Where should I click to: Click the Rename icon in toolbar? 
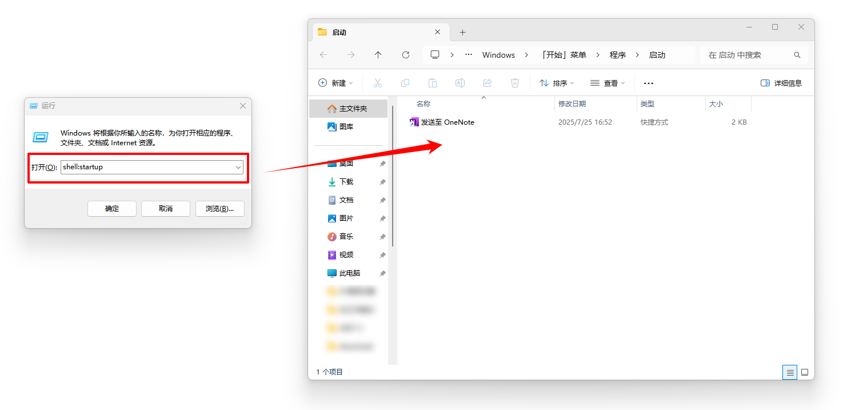pyautogui.click(x=460, y=83)
